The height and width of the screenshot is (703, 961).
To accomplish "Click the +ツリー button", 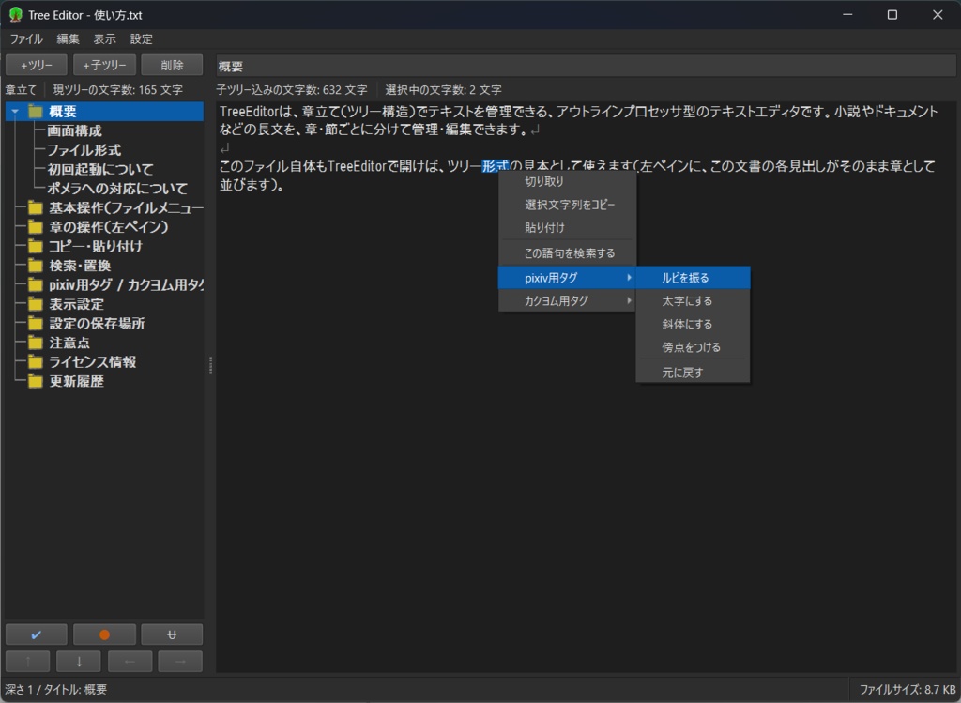I will (37, 65).
